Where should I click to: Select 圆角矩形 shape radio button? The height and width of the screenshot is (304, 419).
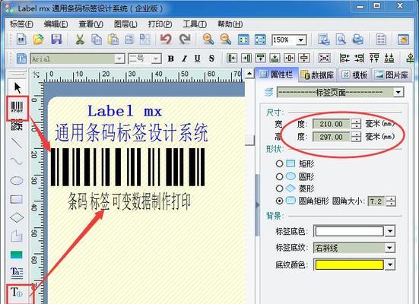coord(279,201)
